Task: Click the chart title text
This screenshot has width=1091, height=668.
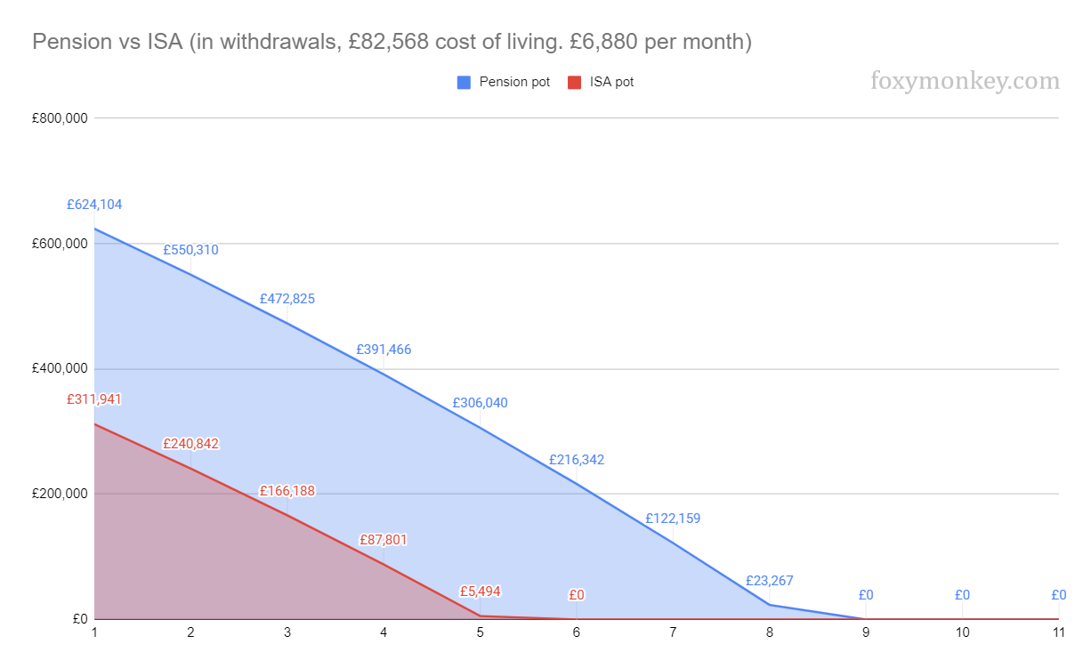Action: pyautogui.click(x=392, y=41)
